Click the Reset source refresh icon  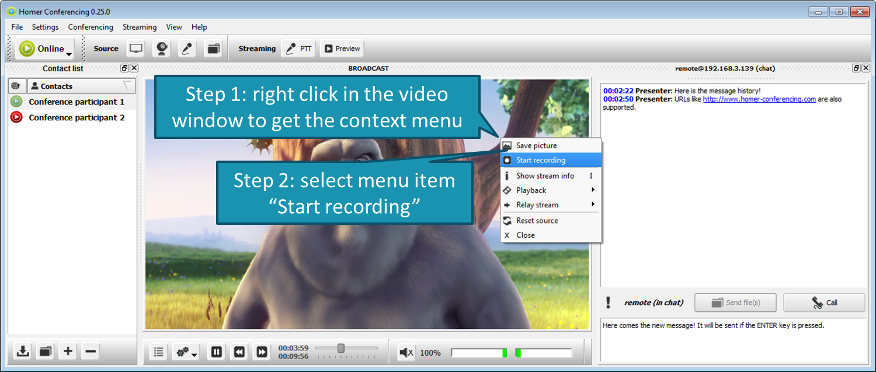tap(507, 221)
